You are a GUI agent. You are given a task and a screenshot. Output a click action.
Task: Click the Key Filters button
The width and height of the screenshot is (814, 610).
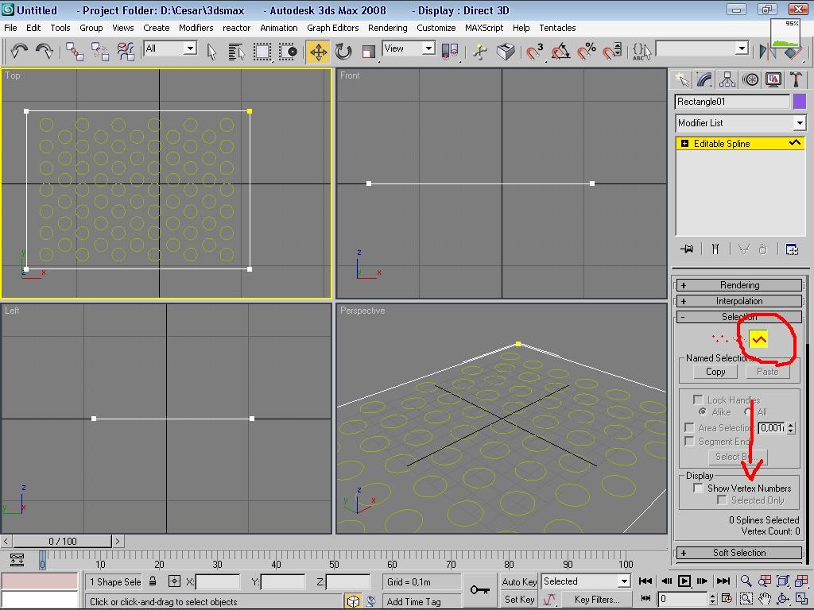[x=596, y=599]
